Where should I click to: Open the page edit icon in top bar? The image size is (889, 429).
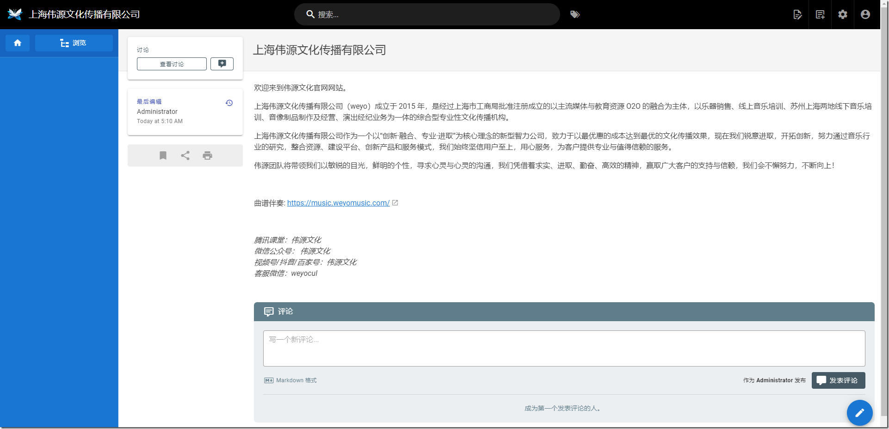pyautogui.click(x=797, y=14)
